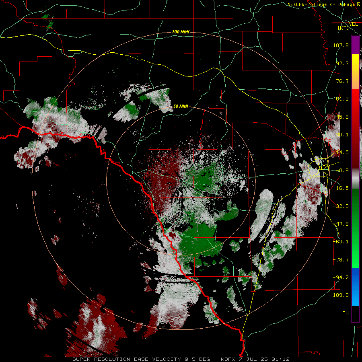Click the -78.7 scale value

(341, 260)
